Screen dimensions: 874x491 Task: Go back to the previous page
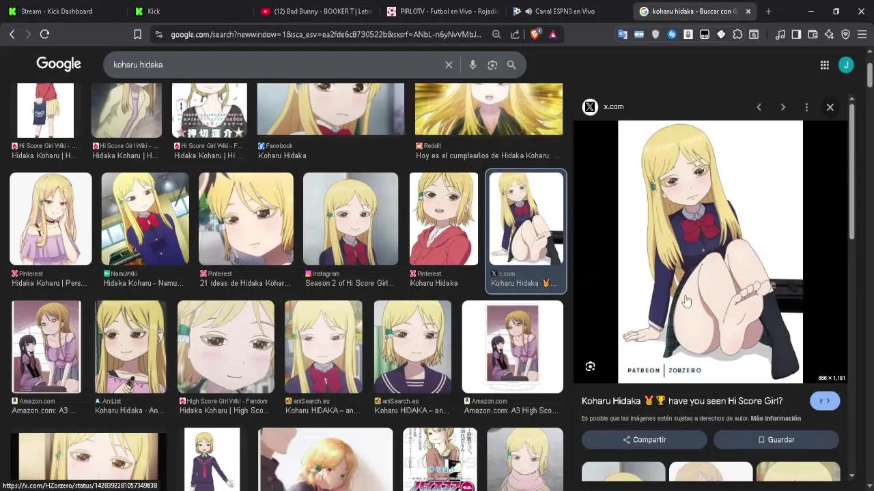12,34
